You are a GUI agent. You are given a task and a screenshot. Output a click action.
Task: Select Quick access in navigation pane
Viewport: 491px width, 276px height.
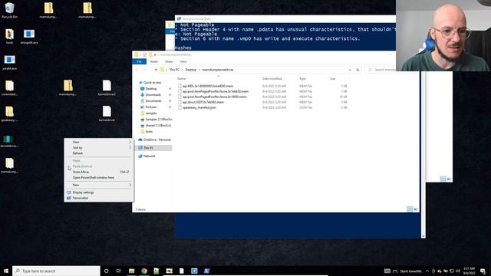pos(152,83)
